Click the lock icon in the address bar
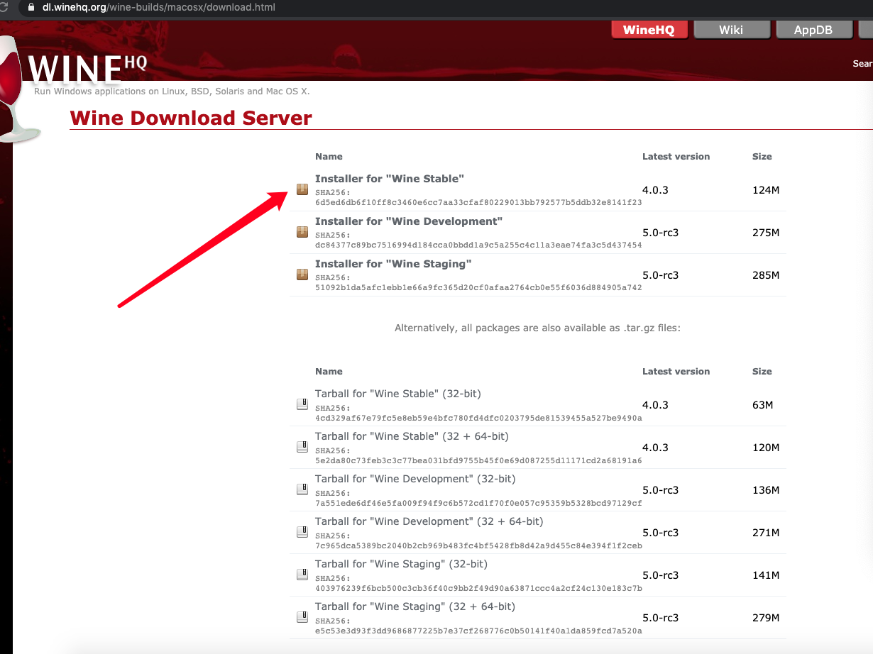This screenshot has height=654, width=873. coord(30,8)
